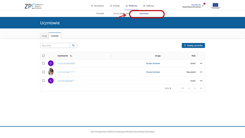Open the three-dot menu for user D
Screen dimensions: 245x138
pos(201,63)
